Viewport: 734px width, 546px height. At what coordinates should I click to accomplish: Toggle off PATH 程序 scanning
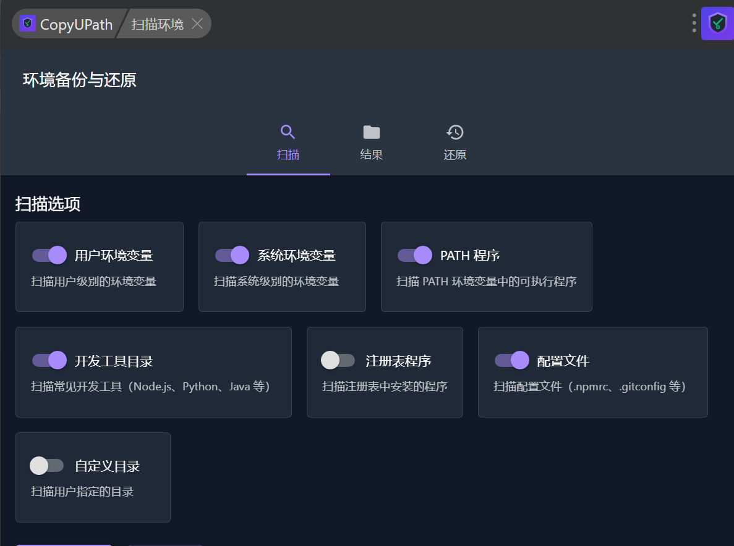tap(415, 255)
